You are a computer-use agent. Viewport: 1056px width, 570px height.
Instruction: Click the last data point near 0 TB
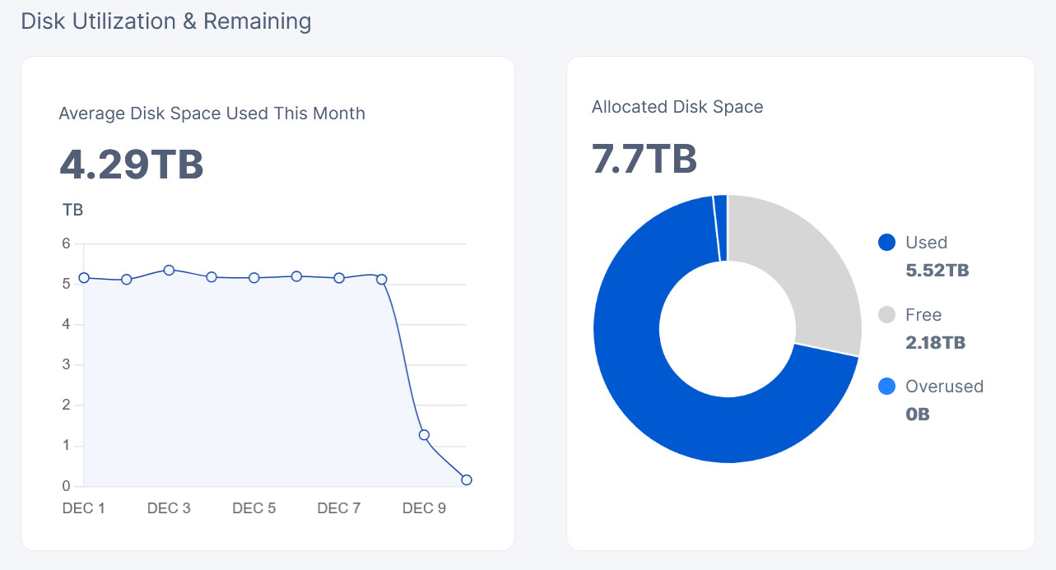[x=467, y=480]
